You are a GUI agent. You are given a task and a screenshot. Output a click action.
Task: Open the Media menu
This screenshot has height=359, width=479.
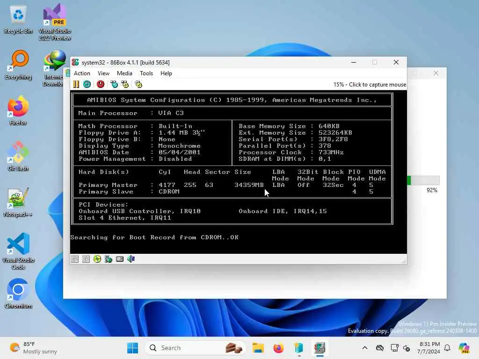(124, 73)
